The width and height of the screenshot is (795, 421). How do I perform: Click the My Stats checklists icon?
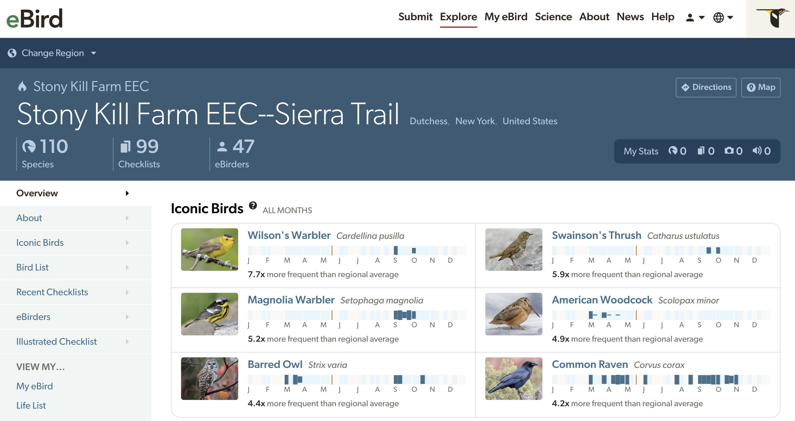pos(701,151)
